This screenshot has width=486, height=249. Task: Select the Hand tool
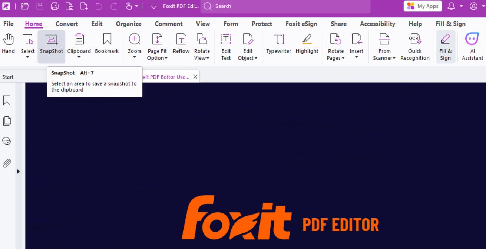coord(8,44)
